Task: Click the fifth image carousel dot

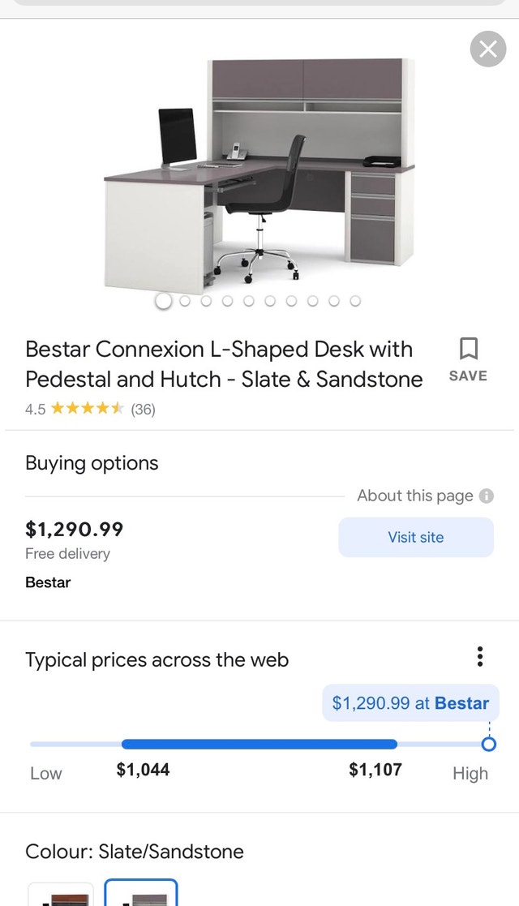Action: [248, 300]
